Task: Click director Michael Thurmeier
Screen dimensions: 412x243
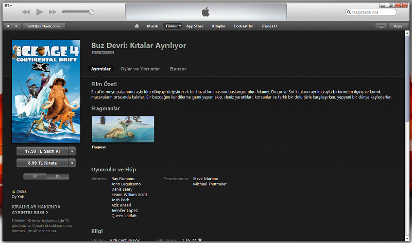Action: [210, 184]
